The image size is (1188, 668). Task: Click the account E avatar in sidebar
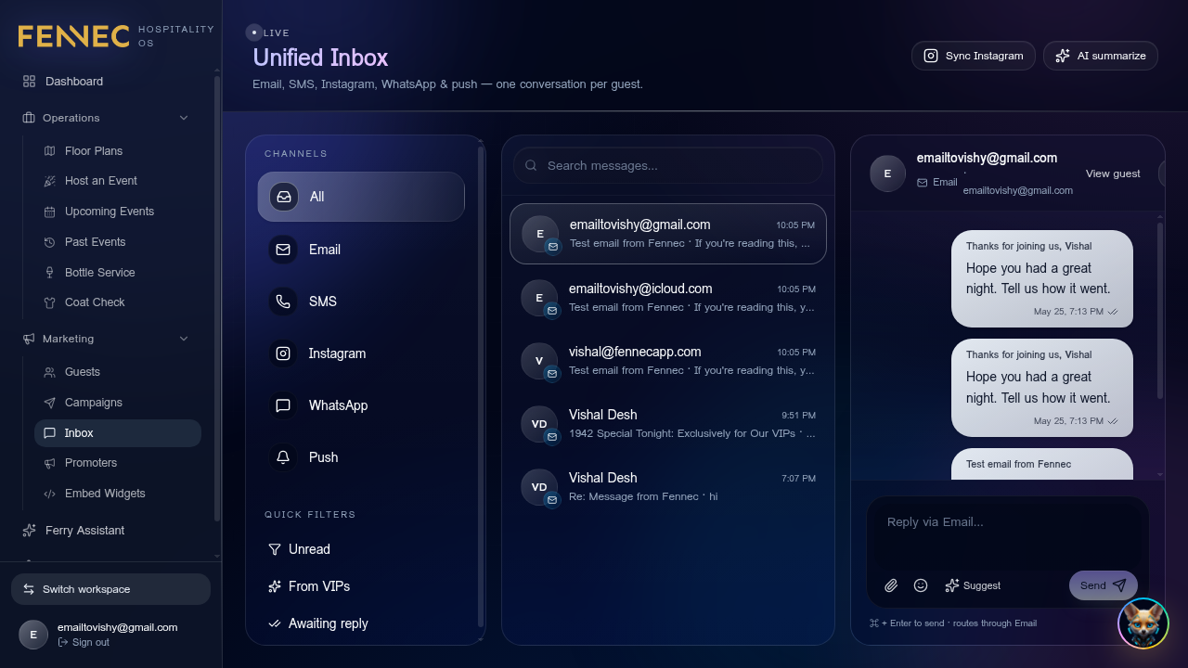(33, 635)
